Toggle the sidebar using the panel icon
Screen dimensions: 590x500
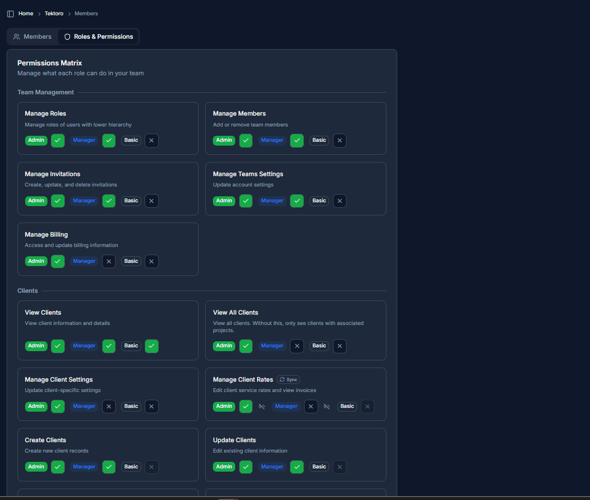(x=10, y=14)
